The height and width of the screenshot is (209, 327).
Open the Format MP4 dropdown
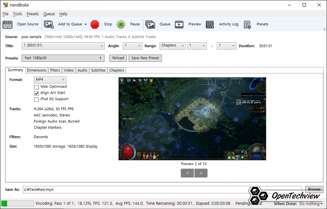[x=50, y=80]
